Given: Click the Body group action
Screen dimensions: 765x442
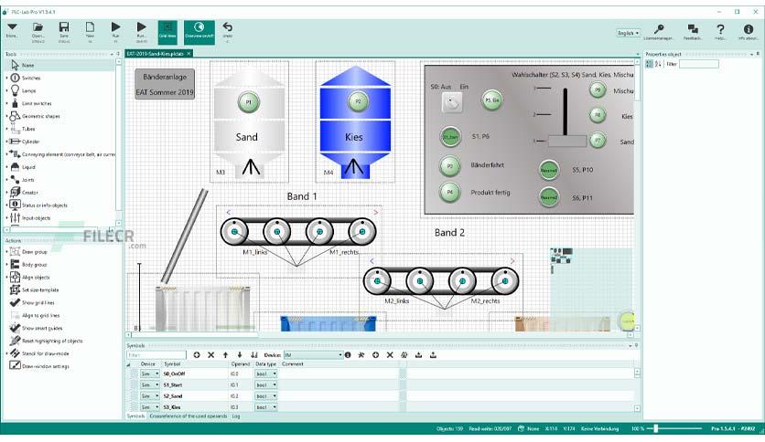Looking at the screenshot, I should coord(35,264).
